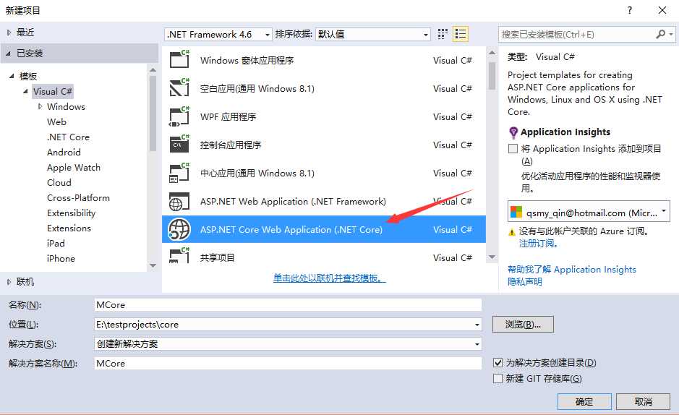Select 控制台应用程序 template row text
Screen dimensions: 679x415
coord(231,145)
